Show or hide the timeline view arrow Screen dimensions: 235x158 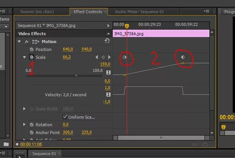coord(108,25)
